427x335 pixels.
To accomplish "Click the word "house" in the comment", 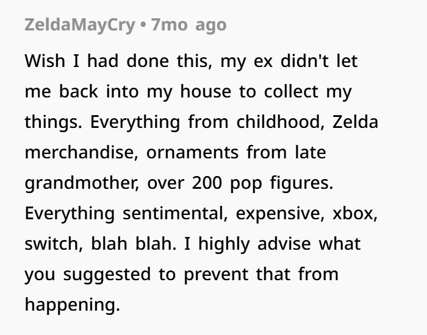I will 206,91.
